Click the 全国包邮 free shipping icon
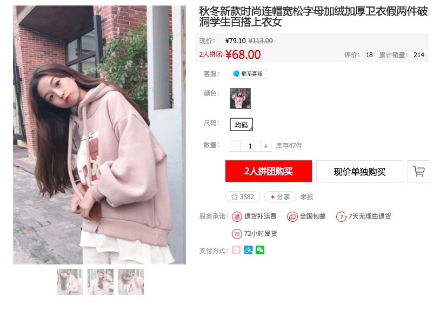The height and width of the screenshot is (312, 440). pyautogui.click(x=292, y=216)
